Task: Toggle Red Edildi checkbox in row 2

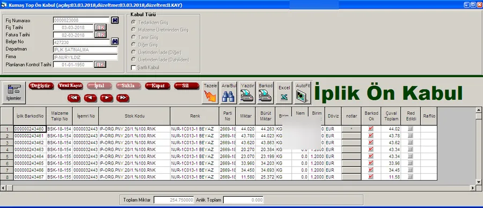Action: point(411,136)
